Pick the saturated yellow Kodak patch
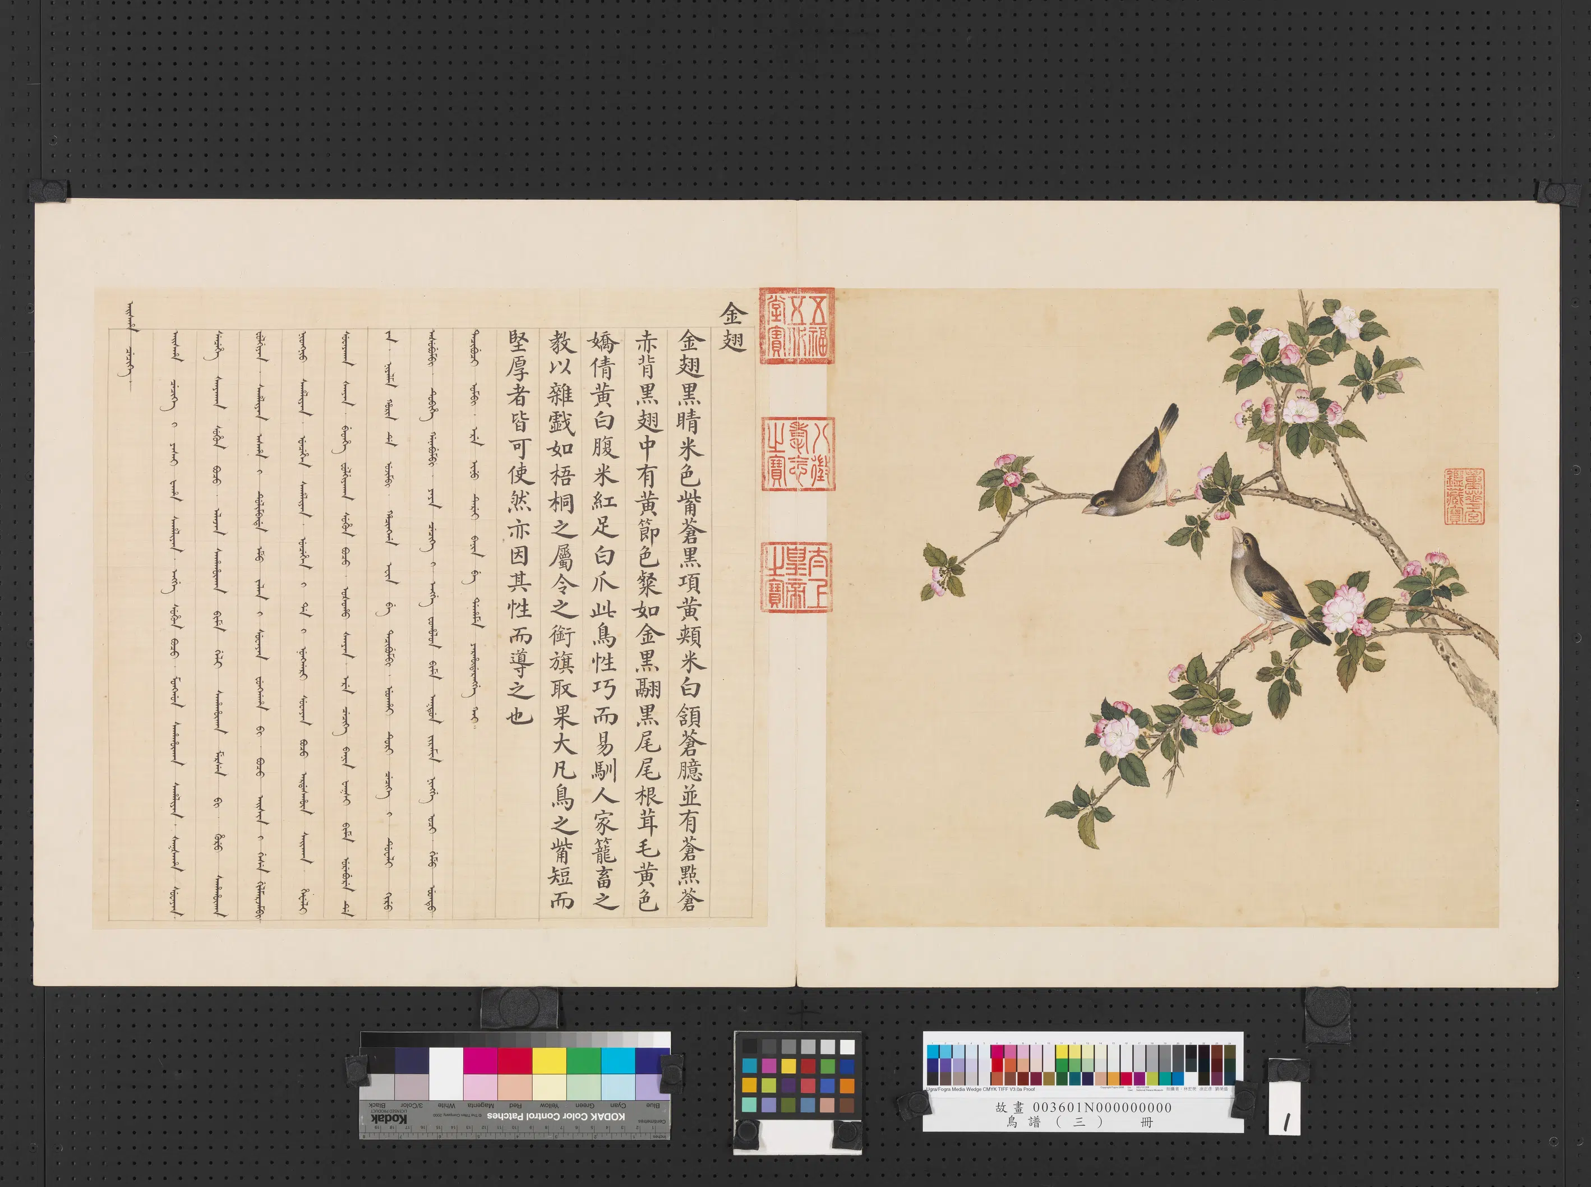 (x=550, y=1060)
